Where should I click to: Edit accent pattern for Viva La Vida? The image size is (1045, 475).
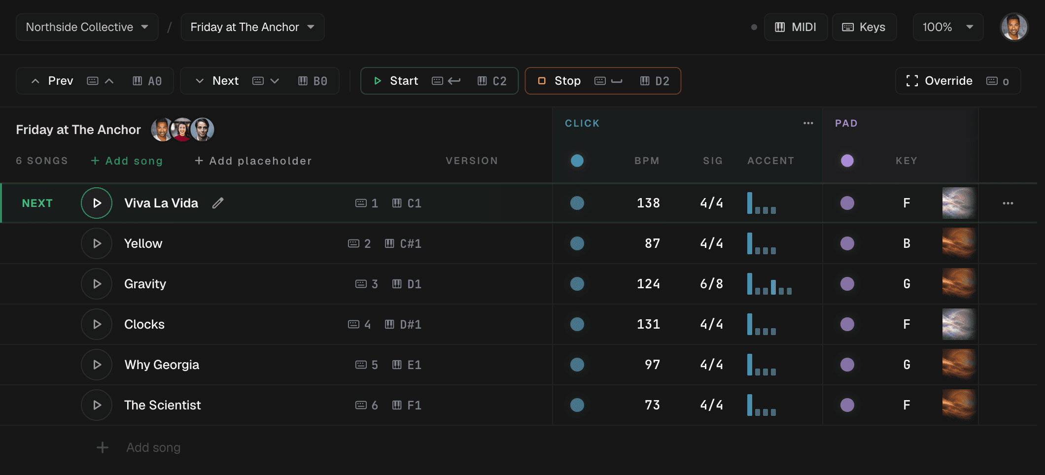tap(762, 203)
